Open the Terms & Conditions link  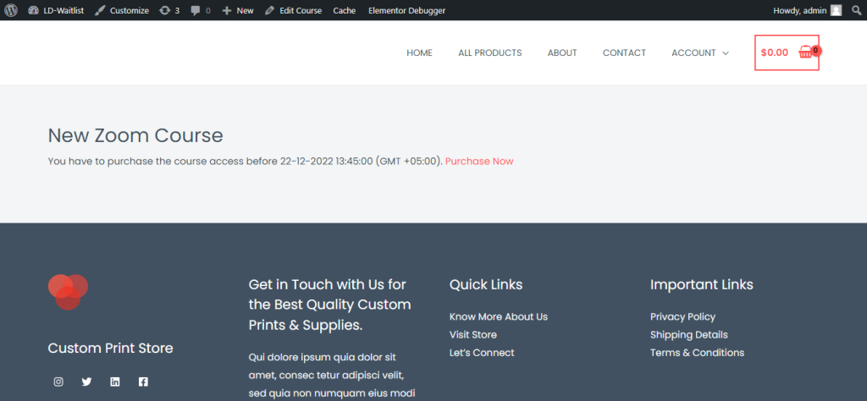[698, 353]
